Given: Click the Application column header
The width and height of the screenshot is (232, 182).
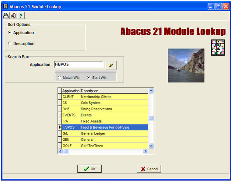Looking at the screenshot, I should click(71, 91).
